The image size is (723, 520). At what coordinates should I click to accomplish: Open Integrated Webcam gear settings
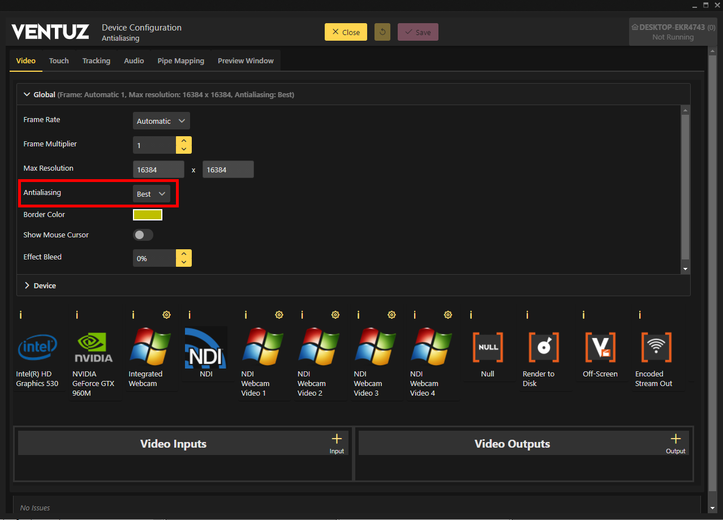pyautogui.click(x=166, y=315)
